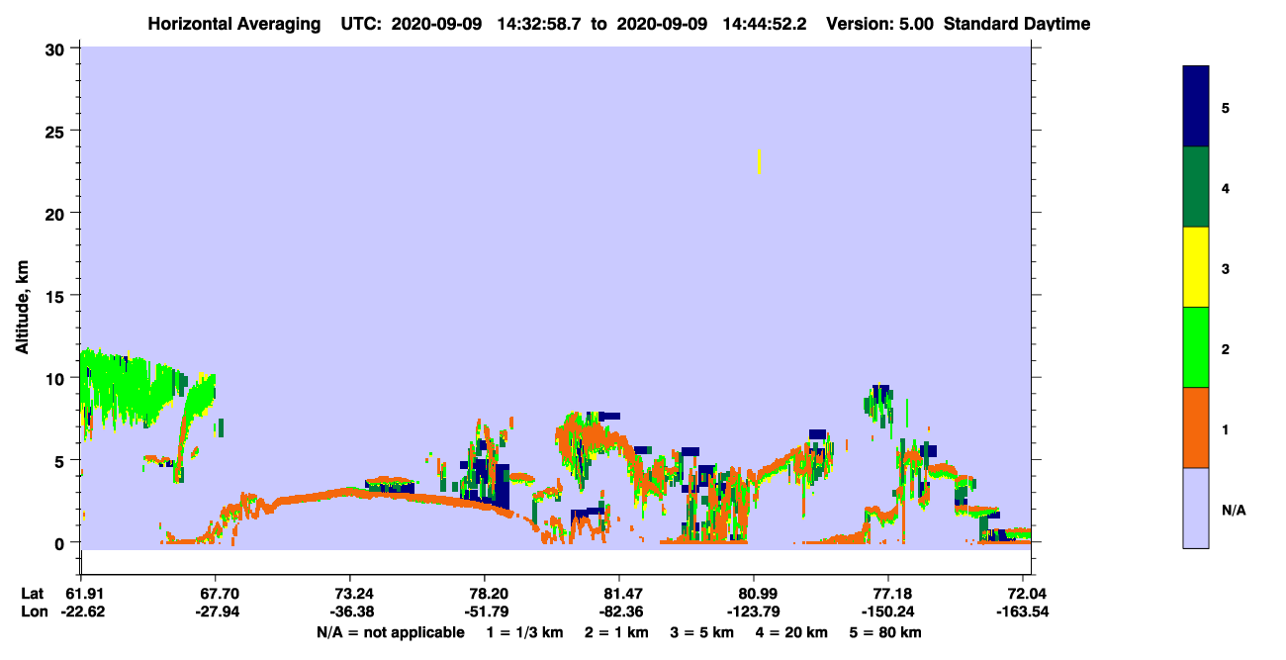Click the yellow color bar segment 3
The image size is (1286, 660).
coord(1196,267)
